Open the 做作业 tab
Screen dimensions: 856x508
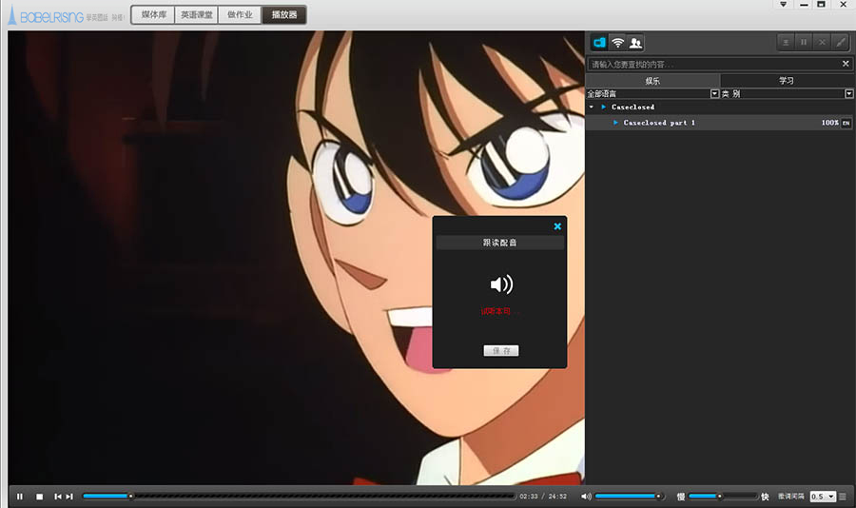click(x=241, y=15)
